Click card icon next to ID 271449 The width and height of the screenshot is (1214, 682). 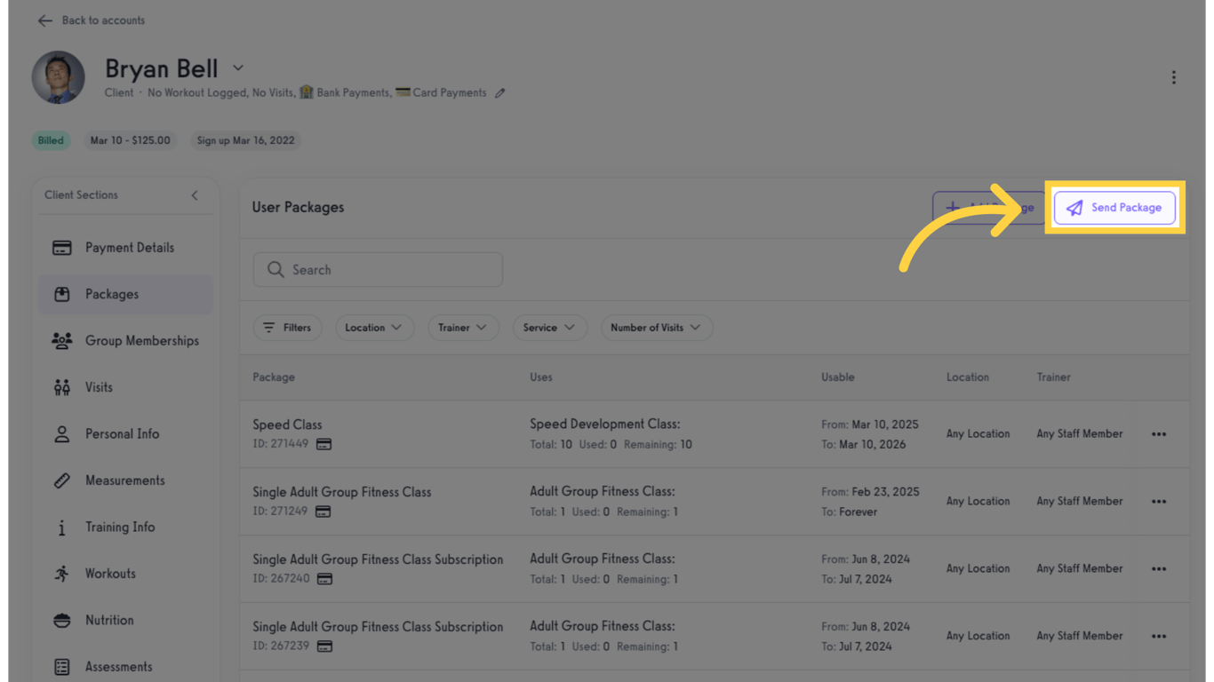pyautogui.click(x=323, y=444)
